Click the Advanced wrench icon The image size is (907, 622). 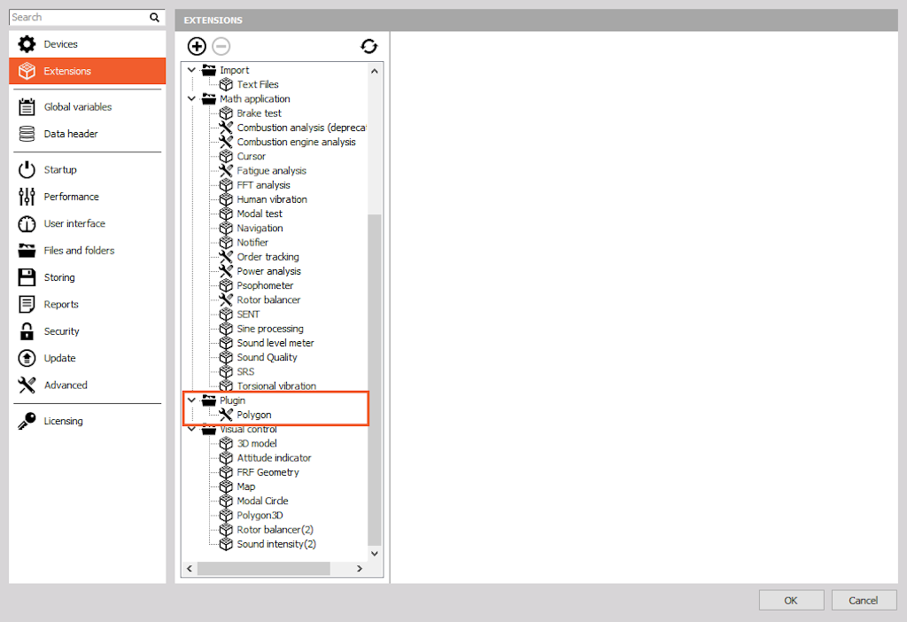click(27, 385)
